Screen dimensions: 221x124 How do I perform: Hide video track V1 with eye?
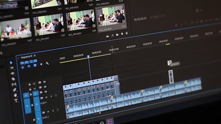(46, 92)
